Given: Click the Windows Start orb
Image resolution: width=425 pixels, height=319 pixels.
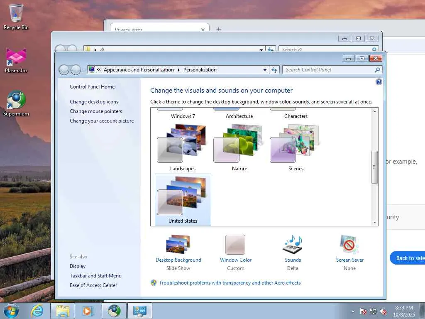Looking at the screenshot, I should [11, 311].
